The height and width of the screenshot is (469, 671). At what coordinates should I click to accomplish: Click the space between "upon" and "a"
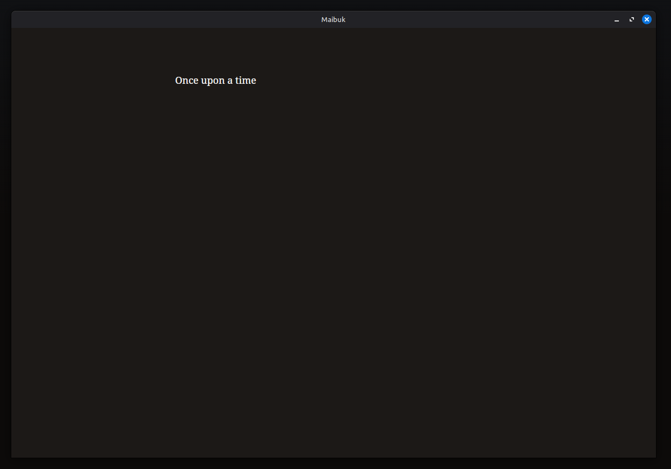pyautogui.click(x=226, y=81)
